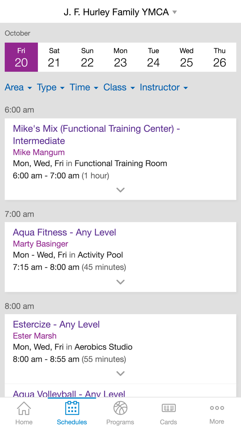Open the Class filter dropdown
This screenshot has width=241, height=429.
(x=119, y=88)
